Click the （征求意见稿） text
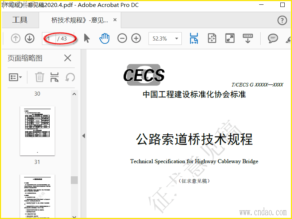Viewport: 292px width, 219px height. (194, 181)
